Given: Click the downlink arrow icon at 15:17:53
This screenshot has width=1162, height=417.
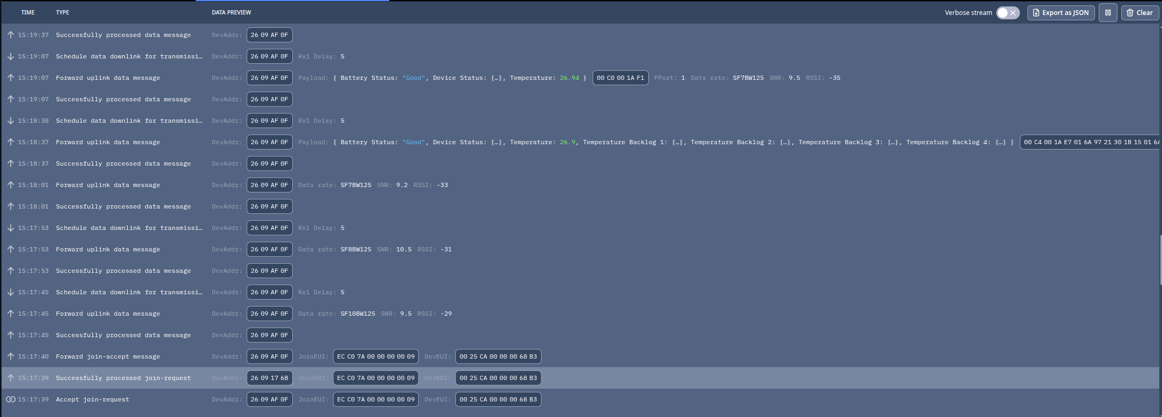Looking at the screenshot, I should pos(10,228).
